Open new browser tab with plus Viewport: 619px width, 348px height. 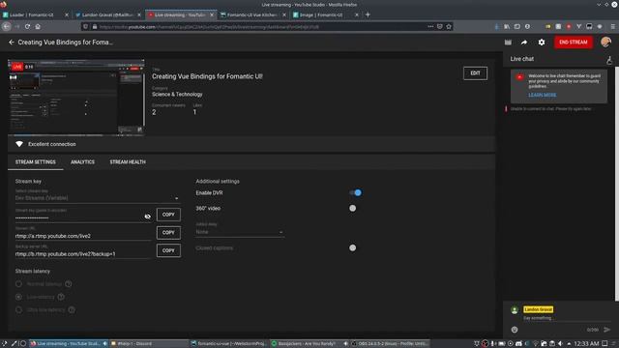tap(368, 14)
